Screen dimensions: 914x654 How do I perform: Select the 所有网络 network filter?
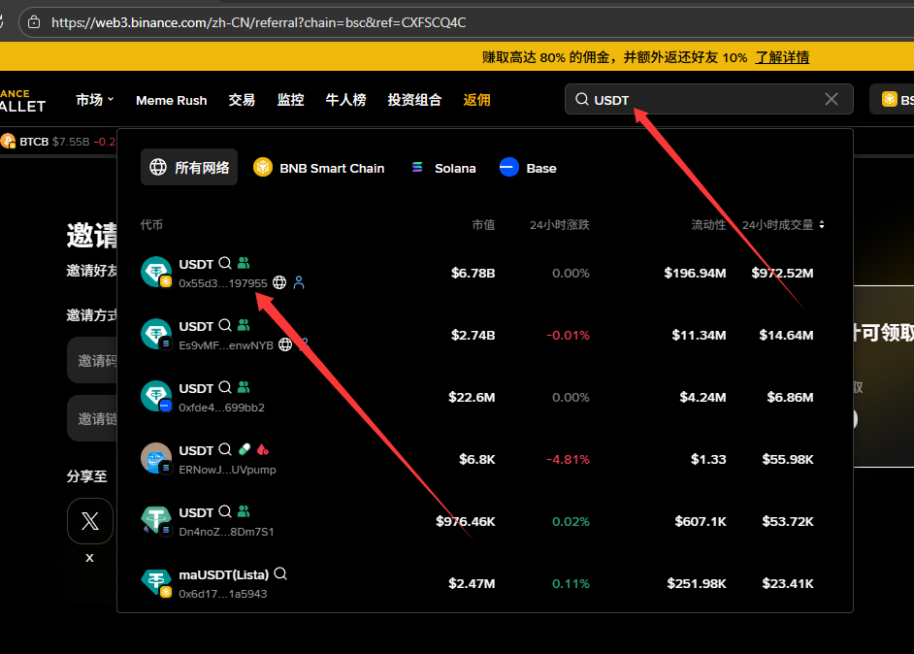pyautogui.click(x=189, y=168)
